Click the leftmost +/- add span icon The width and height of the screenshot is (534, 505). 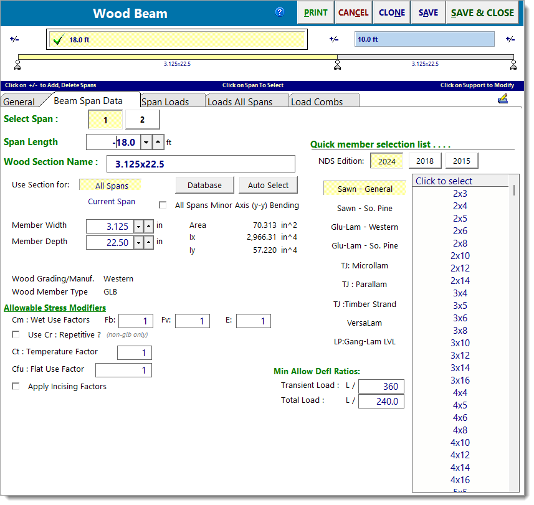[x=14, y=39]
